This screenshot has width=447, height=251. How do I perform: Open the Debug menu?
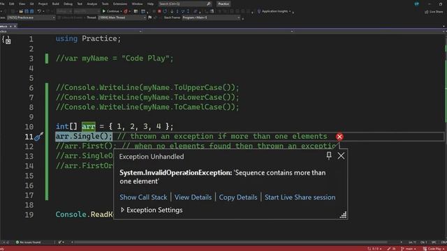tap(68, 4)
